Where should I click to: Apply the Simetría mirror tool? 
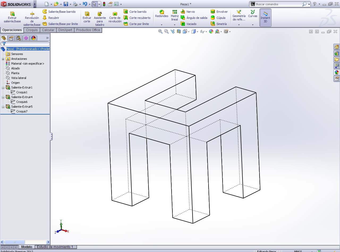pos(219,24)
